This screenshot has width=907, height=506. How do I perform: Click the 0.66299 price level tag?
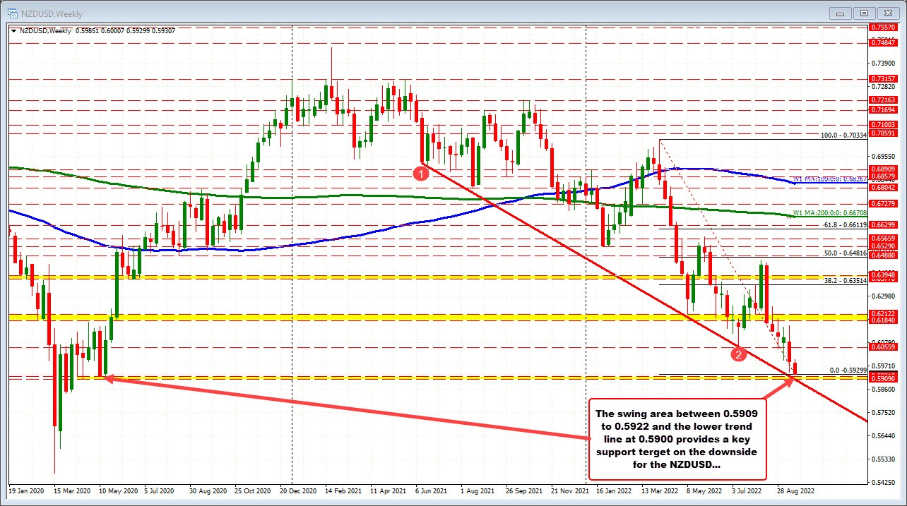[884, 224]
